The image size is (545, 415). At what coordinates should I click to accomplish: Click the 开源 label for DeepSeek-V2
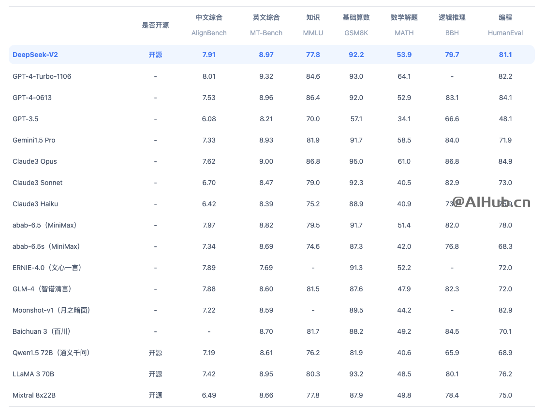[155, 55]
